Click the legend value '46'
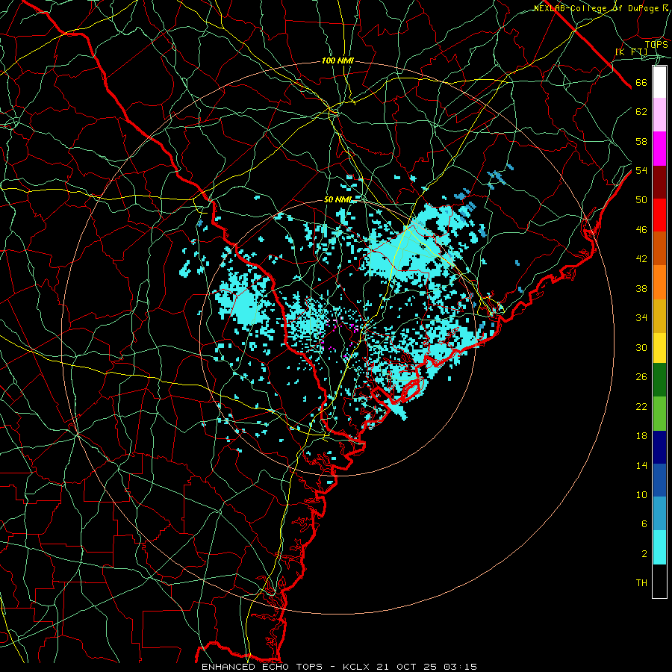This screenshot has width=672, height=672. (x=641, y=230)
